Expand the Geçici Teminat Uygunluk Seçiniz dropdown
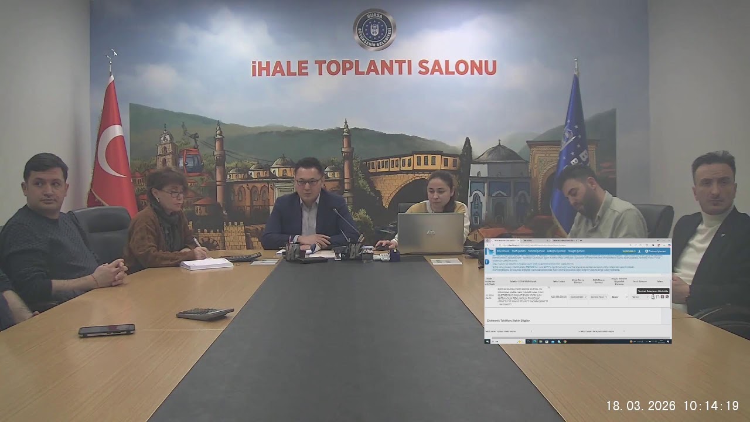The height and width of the screenshot is (422, 750). [x=619, y=297]
